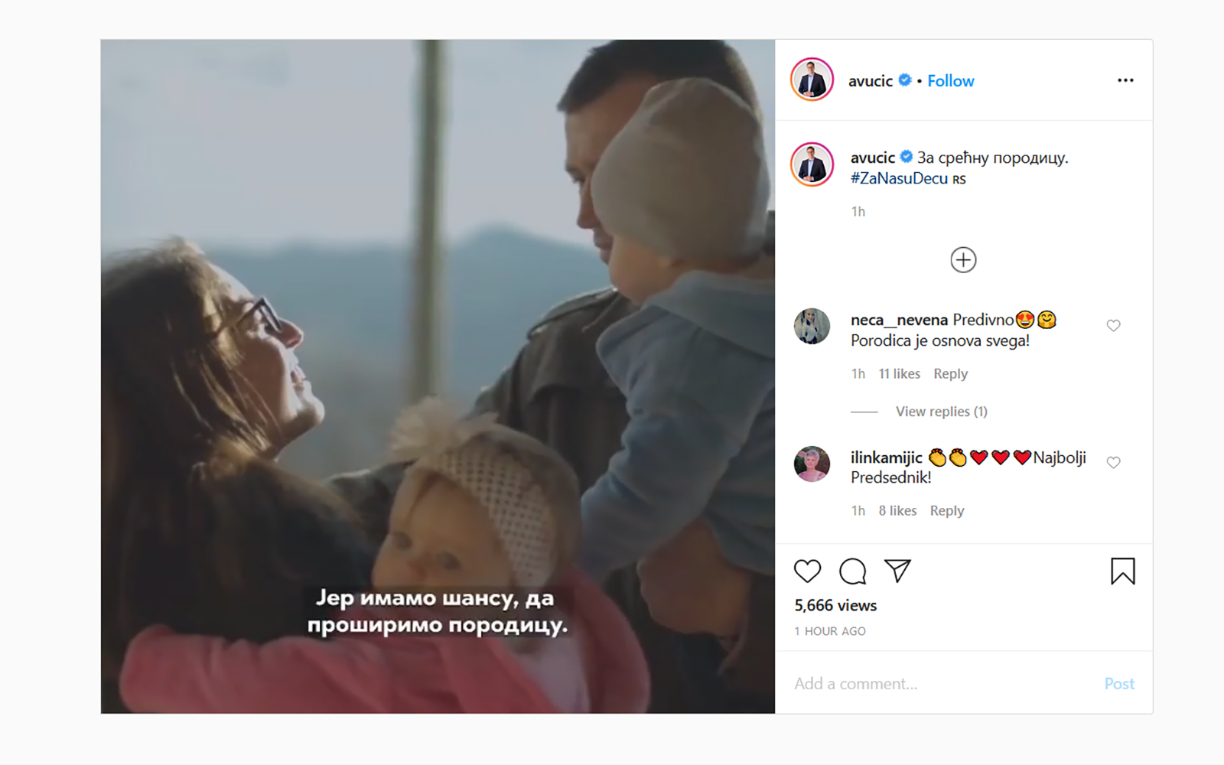Open neca__nevena's profile avatar
Screen dimensions: 1224x765
point(812,327)
